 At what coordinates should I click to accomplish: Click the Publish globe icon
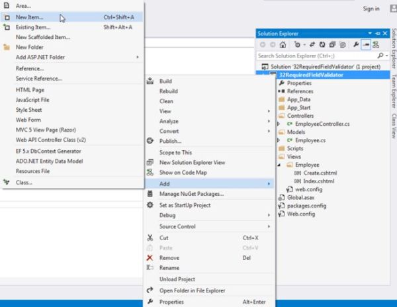click(x=150, y=141)
